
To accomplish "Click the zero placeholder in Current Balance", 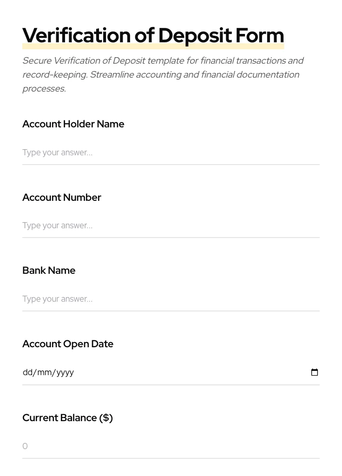I will (25, 446).
